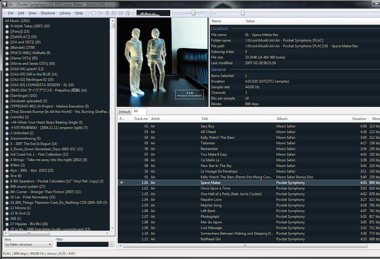Open the 'by folder structure' view dropdown
The image size is (380, 259).
pyautogui.click(x=28, y=244)
